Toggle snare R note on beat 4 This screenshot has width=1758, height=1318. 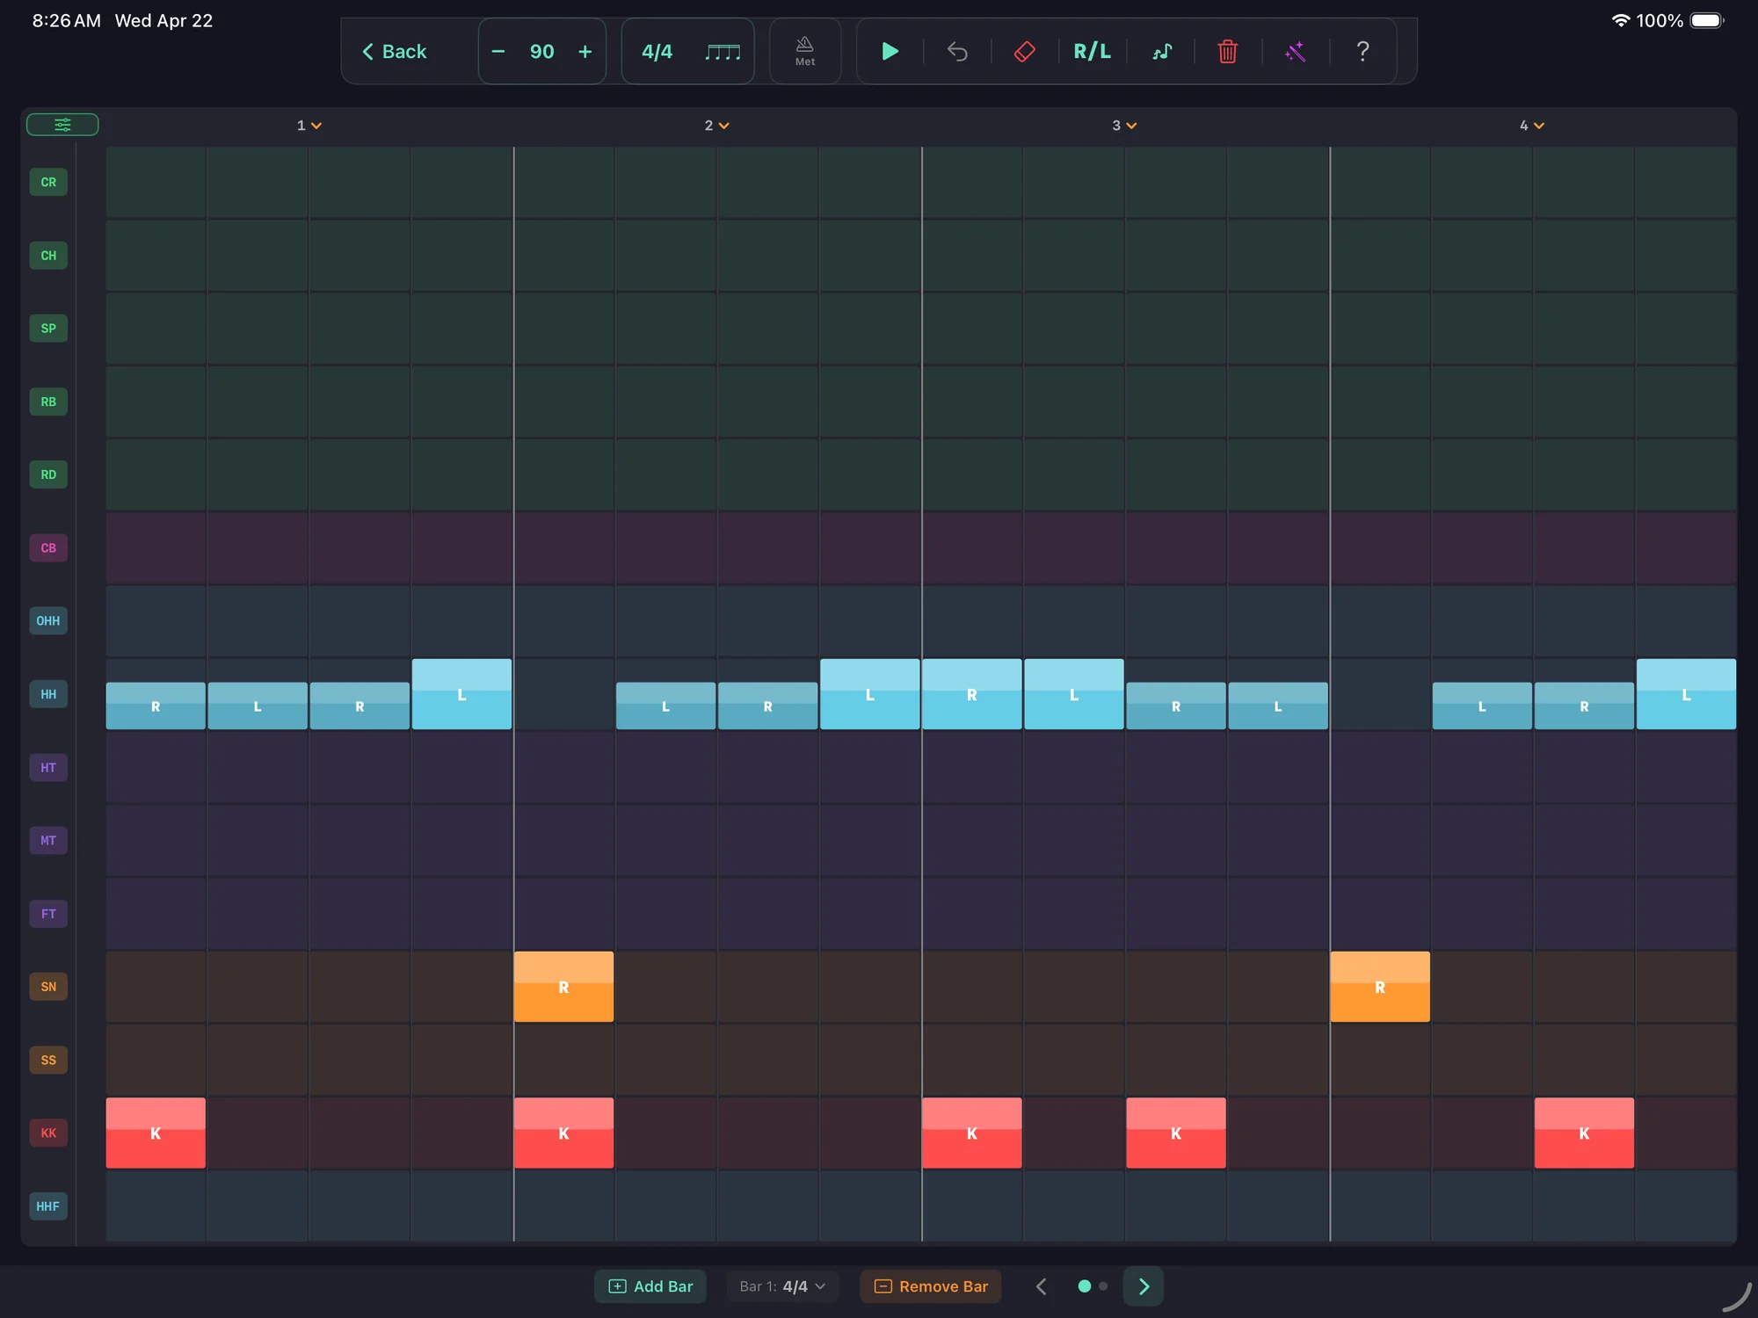tap(1379, 987)
